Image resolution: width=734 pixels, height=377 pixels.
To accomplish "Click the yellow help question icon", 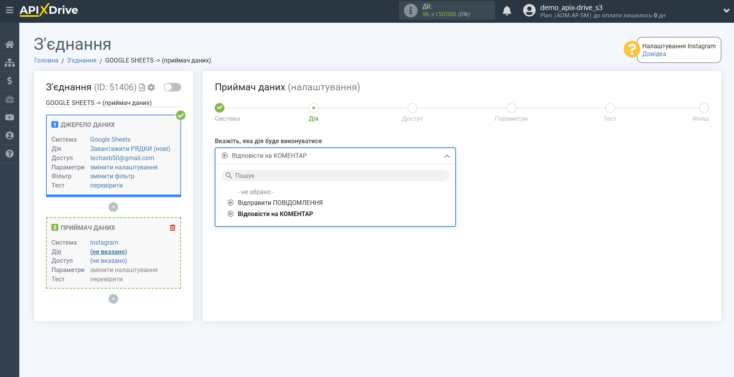I will 632,49.
